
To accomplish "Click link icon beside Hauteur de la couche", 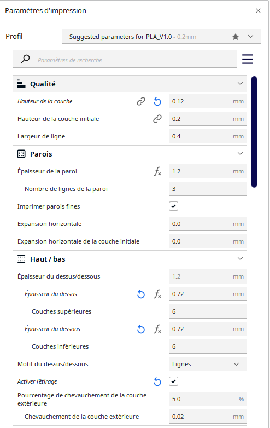I will click(x=141, y=102).
